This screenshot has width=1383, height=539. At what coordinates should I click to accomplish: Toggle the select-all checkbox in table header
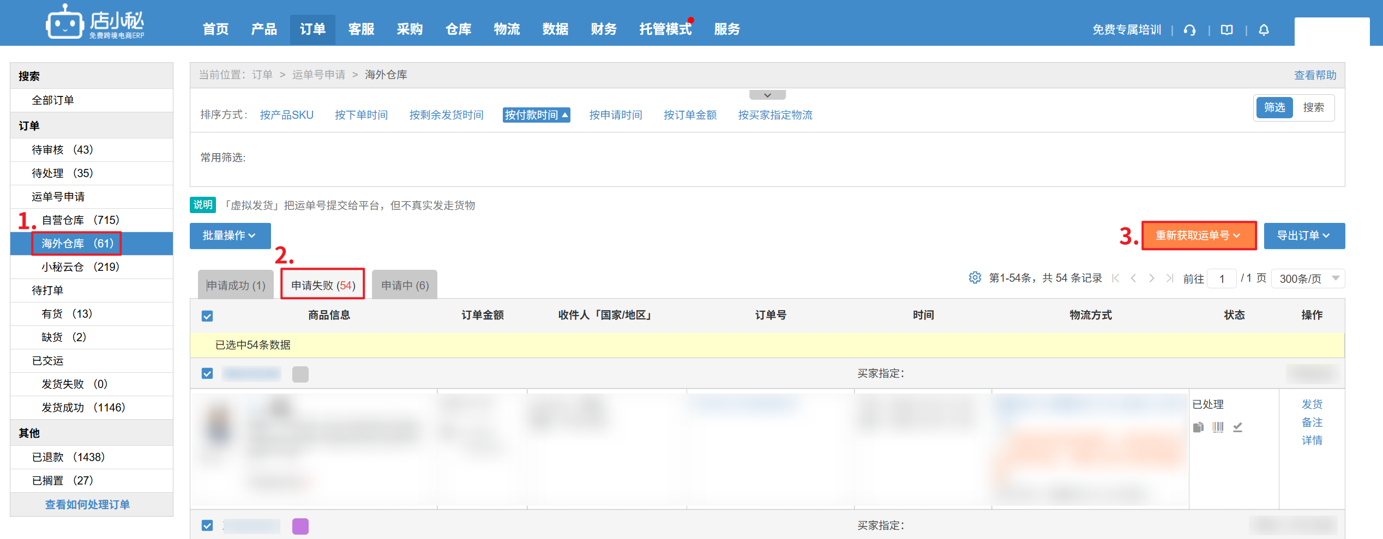pos(207,316)
